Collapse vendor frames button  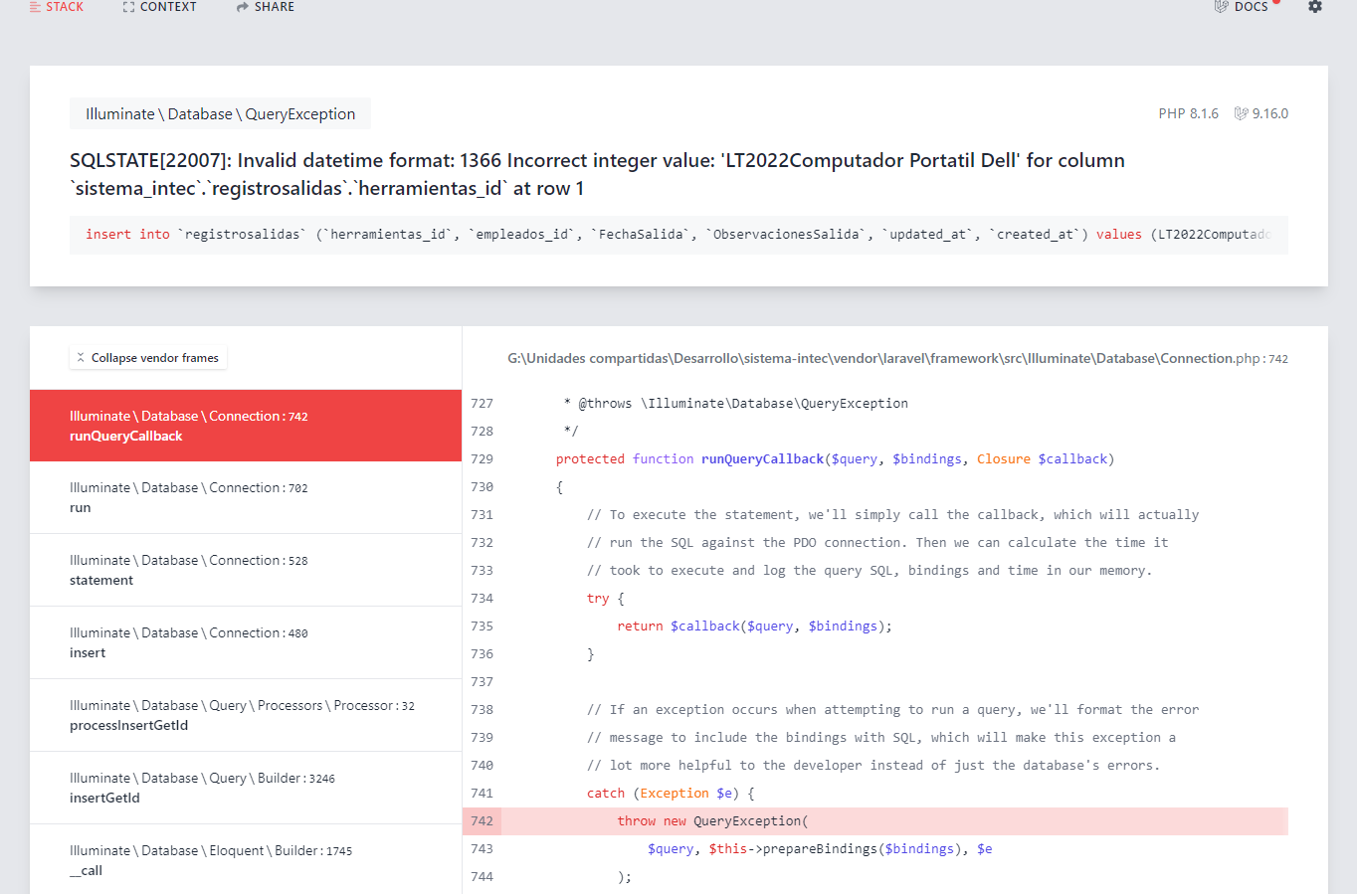tap(148, 358)
